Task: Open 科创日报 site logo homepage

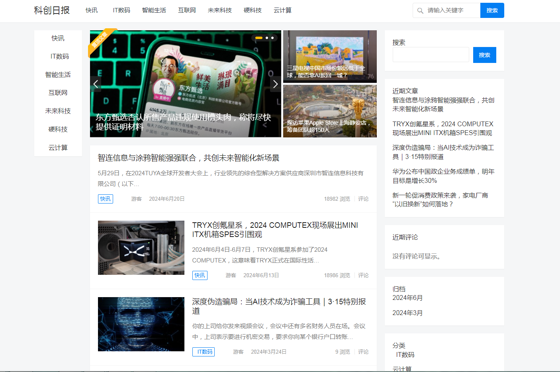Action: pyautogui.click(x=52, y=10)
